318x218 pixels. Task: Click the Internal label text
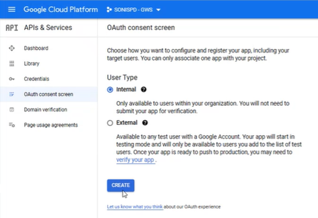click(x=126, y=89)
